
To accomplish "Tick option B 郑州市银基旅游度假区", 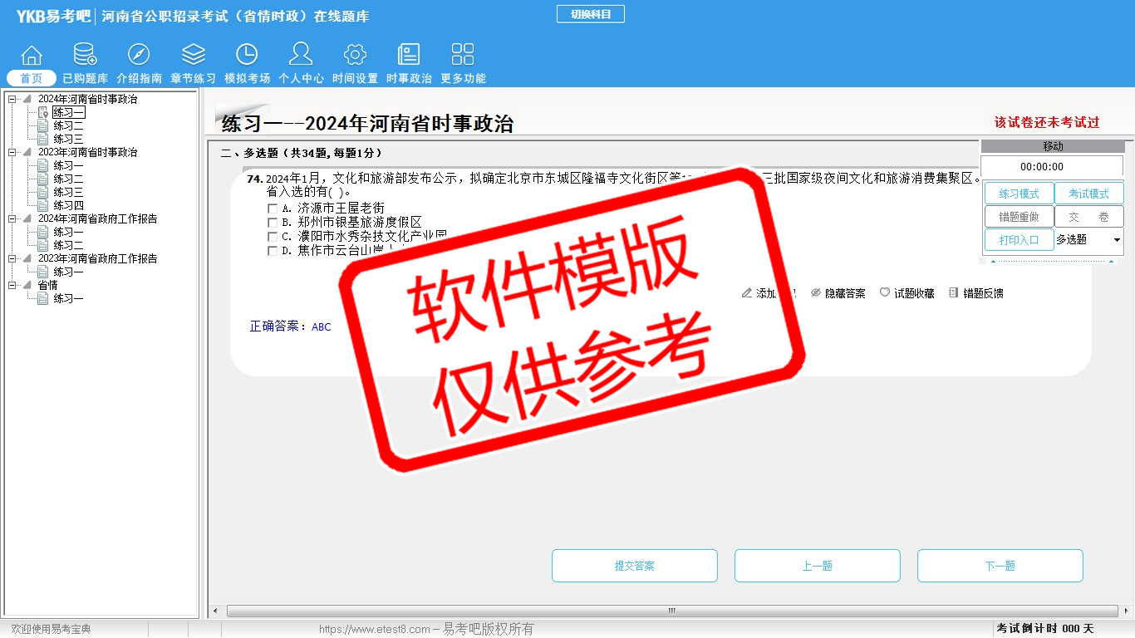I will 273,223.
